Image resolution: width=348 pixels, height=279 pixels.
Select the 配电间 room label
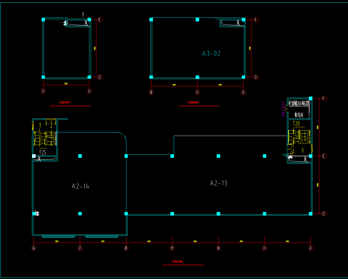299,115
